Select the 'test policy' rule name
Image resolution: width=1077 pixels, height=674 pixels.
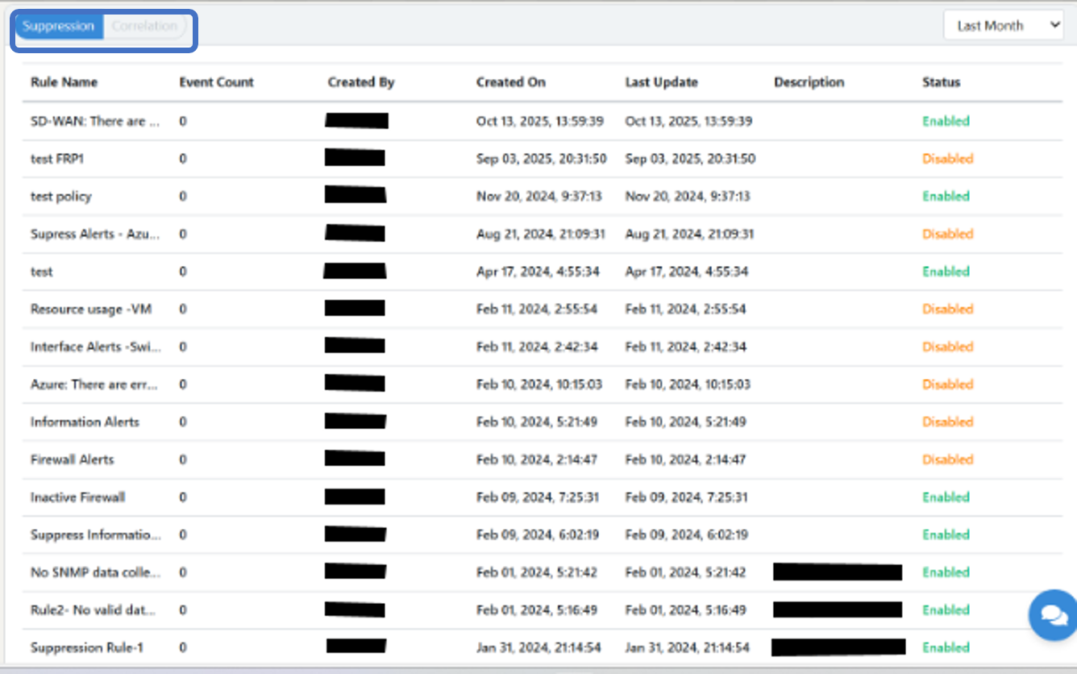[61, 196]
